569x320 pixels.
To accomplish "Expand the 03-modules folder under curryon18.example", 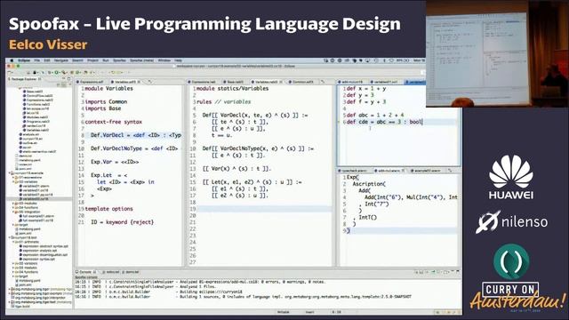I will coord(13,204).
